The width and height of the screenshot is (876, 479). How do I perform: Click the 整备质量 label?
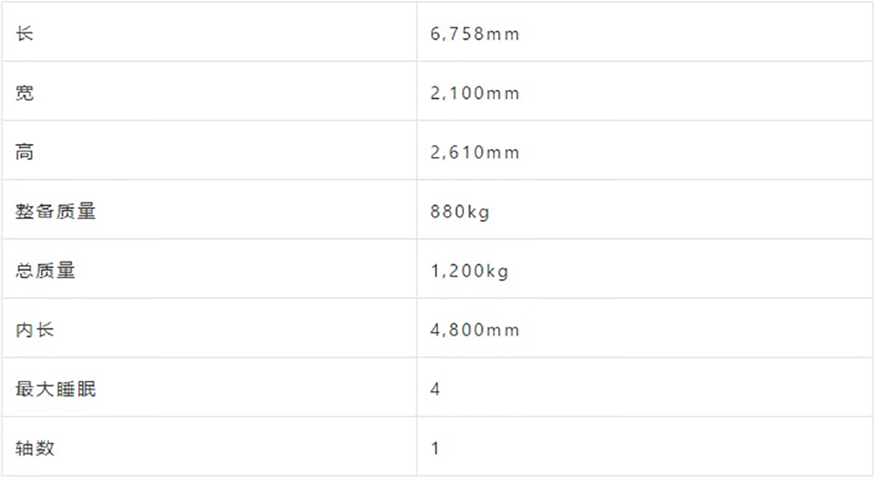(x=55, y=212)
